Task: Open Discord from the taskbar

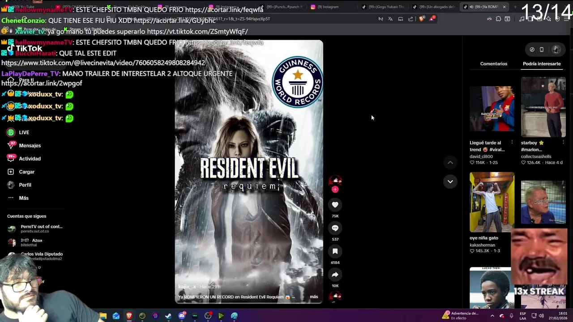Action: click(x=181, y=316)
